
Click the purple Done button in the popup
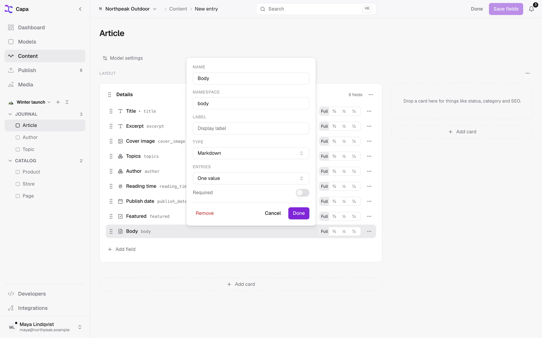point(299,213)
